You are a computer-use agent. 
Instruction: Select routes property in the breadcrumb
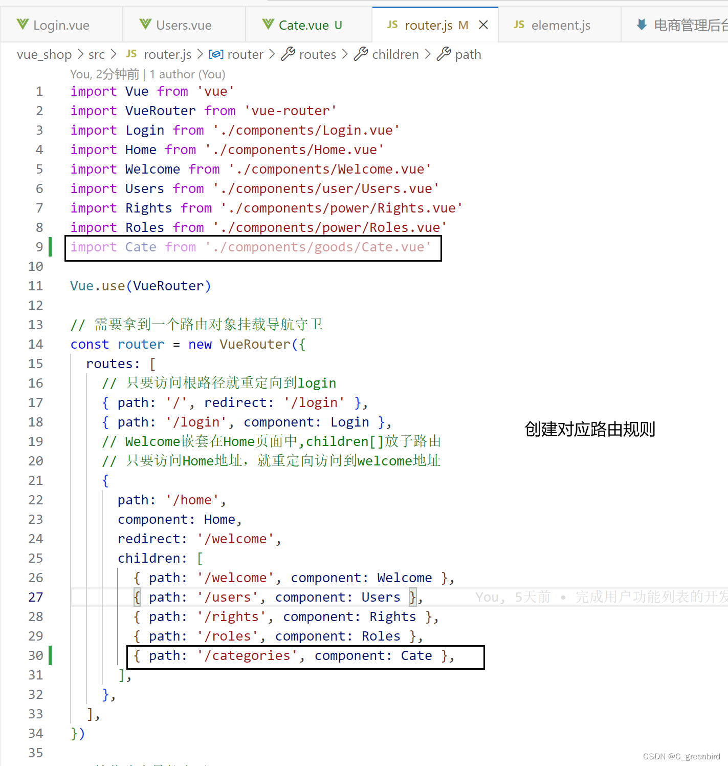pos(318,54)
